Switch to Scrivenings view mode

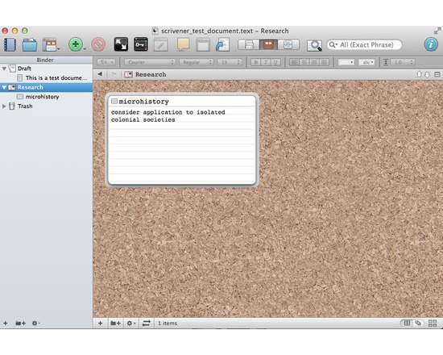[x=249, y=44]
